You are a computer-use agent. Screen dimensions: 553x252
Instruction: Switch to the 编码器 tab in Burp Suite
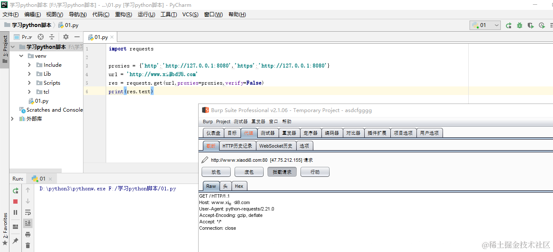[x=332, y=133]
